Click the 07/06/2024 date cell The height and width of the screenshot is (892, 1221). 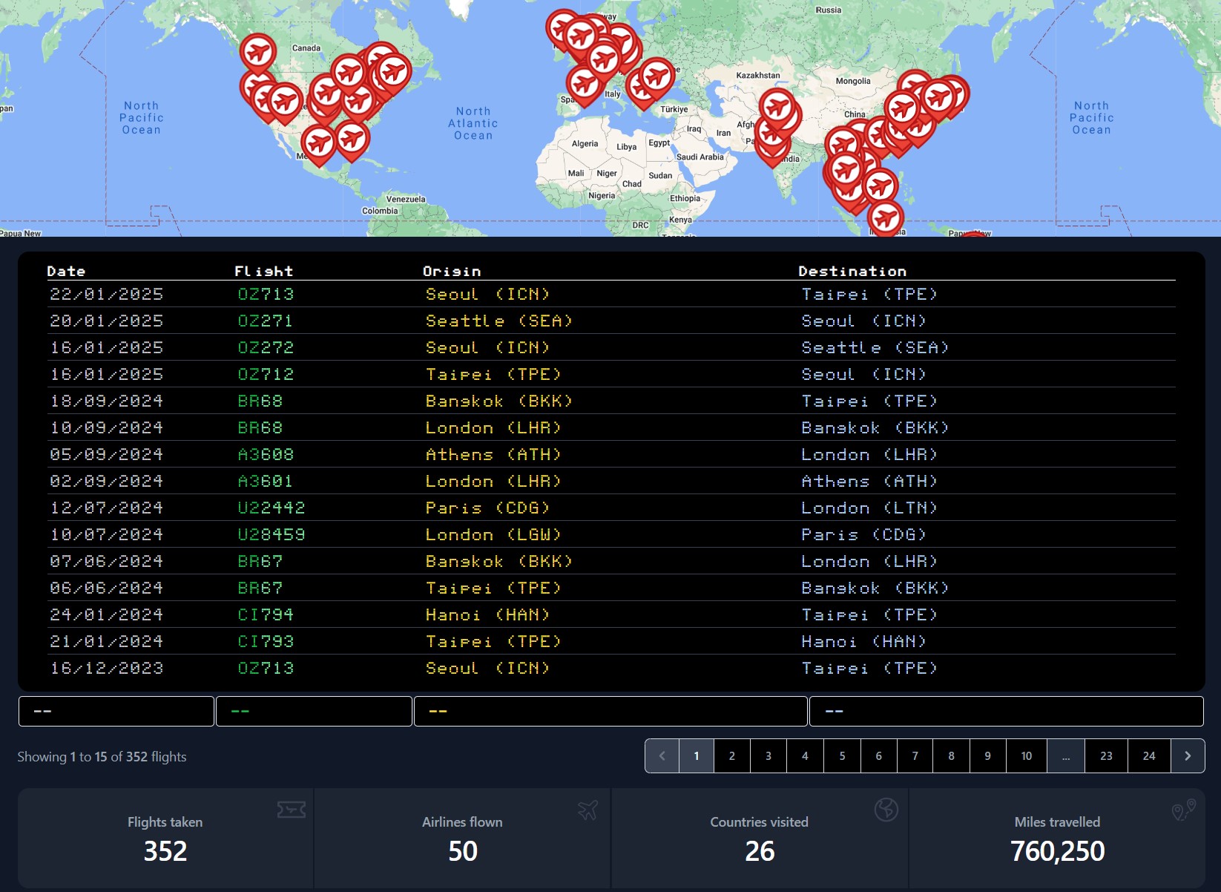point(106,561)
